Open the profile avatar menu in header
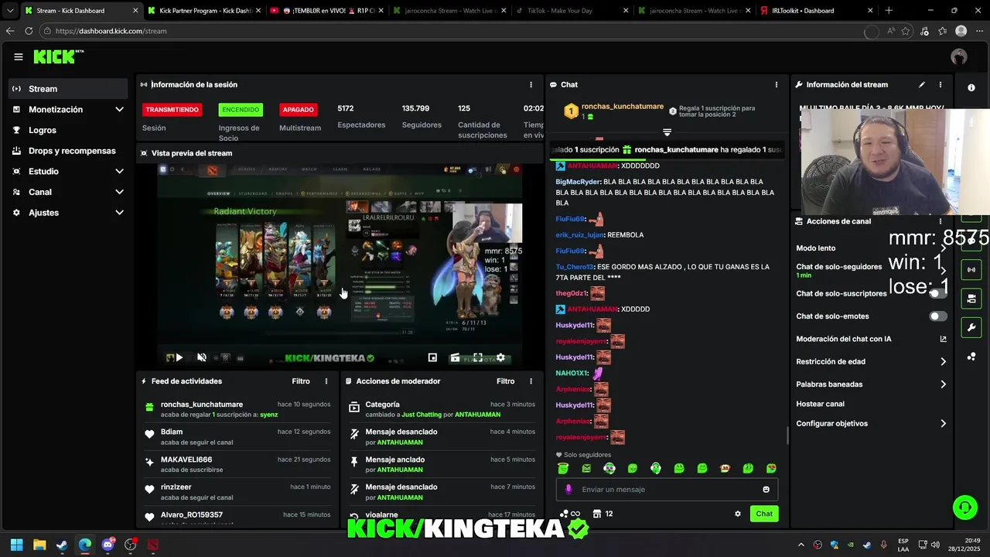Viewport: 990px width, 557px height. pyautogui.click(x=959, y=56)
